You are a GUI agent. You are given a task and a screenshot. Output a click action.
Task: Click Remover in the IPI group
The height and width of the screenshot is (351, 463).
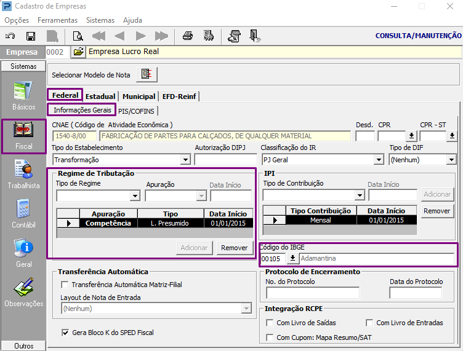tap(437, 211)
